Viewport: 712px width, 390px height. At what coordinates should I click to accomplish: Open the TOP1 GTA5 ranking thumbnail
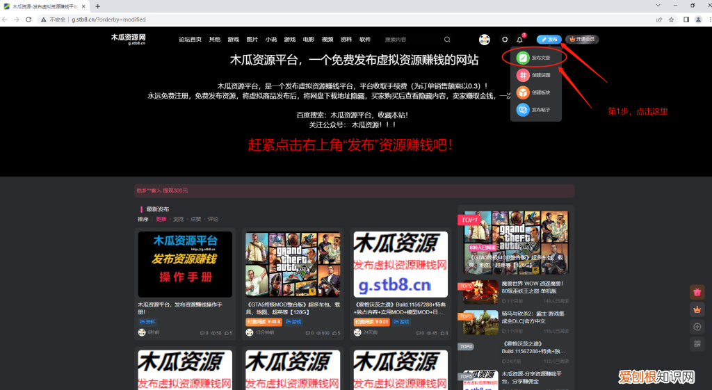tap(515, 242)
